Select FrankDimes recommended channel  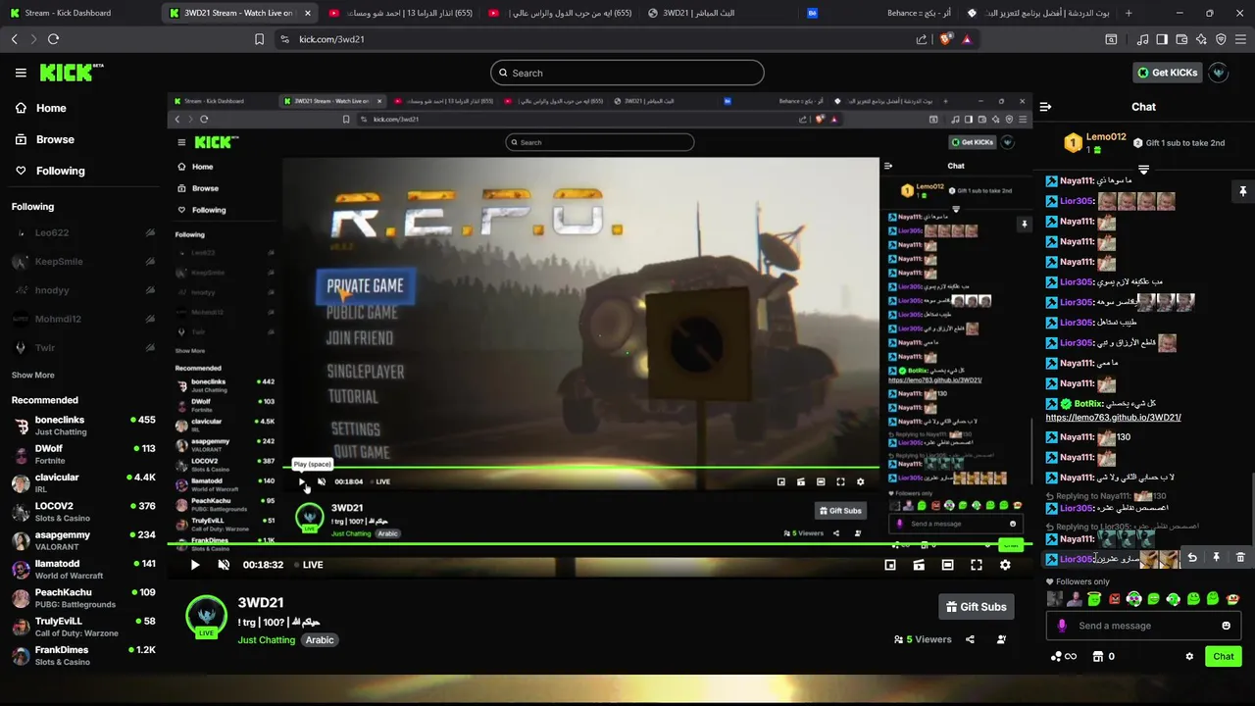(x=83, y=655)
